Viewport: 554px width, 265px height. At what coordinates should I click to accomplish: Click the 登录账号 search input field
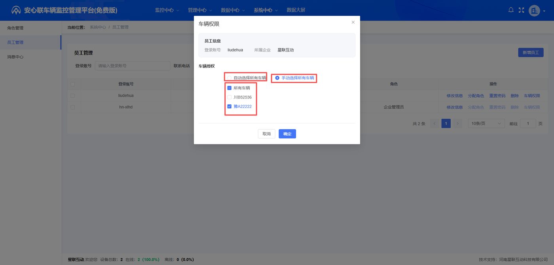133,66
